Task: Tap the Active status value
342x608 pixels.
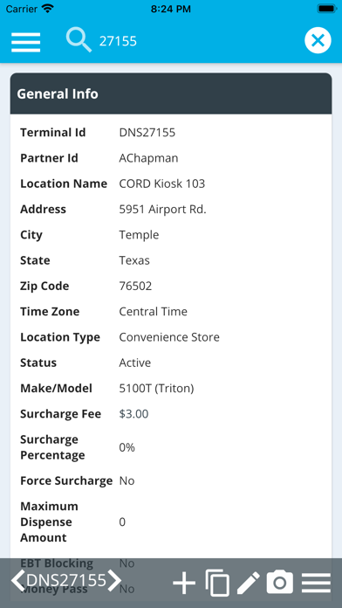Action: click(x=135, y=363)
